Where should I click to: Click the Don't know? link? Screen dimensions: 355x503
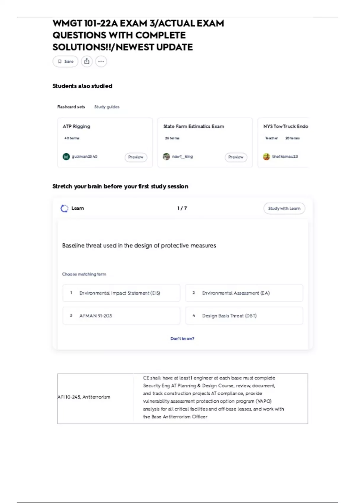click(182, 338)
